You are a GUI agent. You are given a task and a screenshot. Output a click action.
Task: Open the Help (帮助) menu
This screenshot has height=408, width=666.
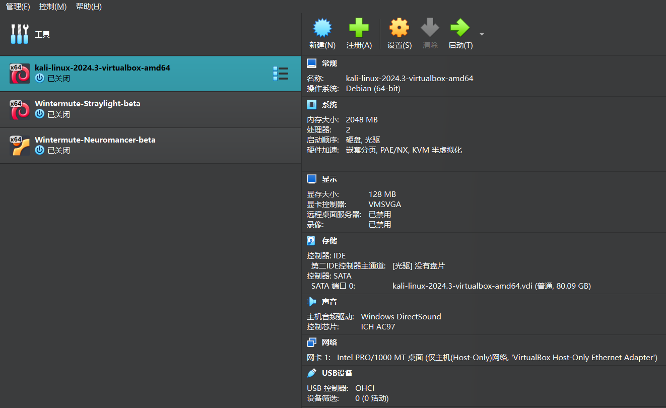click(88, 7)
